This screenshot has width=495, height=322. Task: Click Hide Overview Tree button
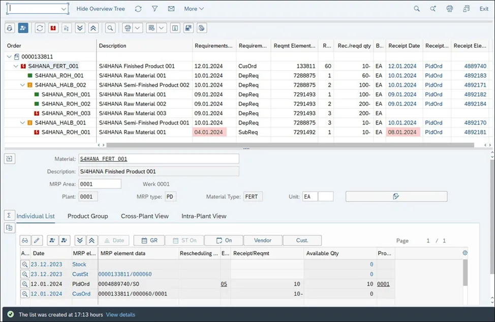(101, 9)
